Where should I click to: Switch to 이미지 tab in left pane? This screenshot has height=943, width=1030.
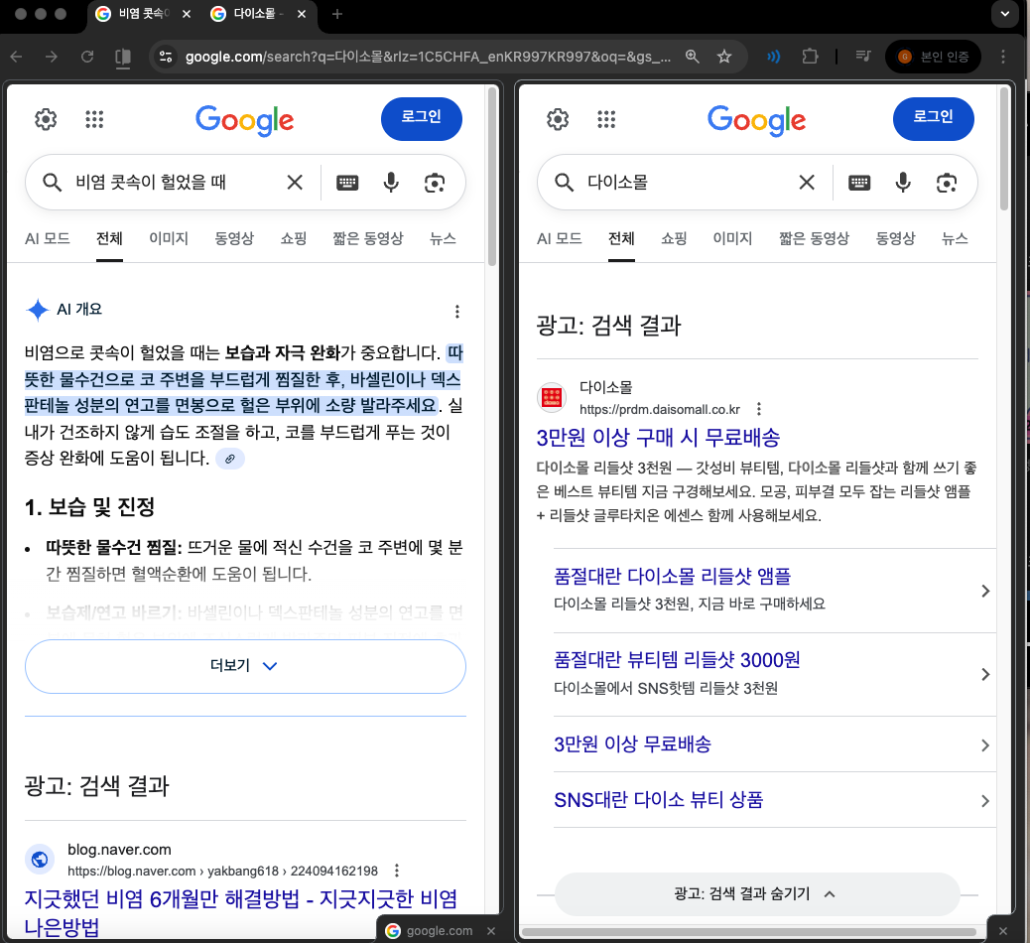point(168,238)
